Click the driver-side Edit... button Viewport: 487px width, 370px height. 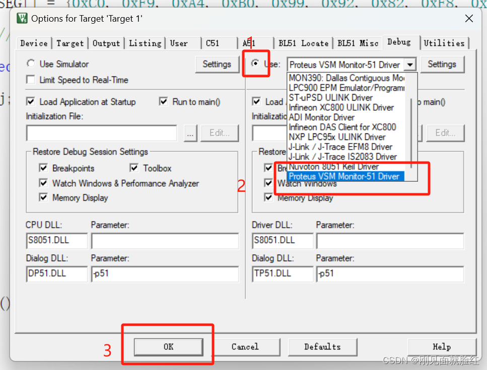(445, 133)
